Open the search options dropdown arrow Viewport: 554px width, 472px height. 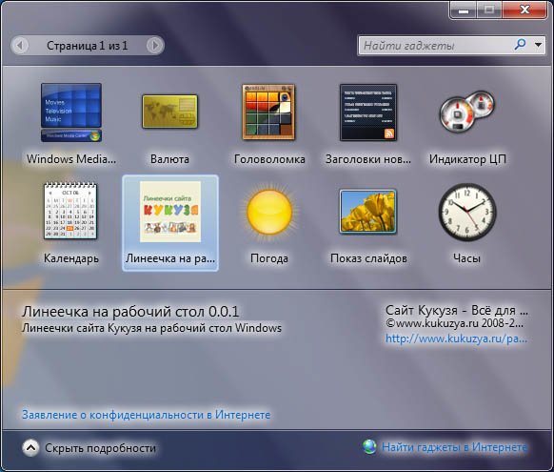tap(538, 45)
